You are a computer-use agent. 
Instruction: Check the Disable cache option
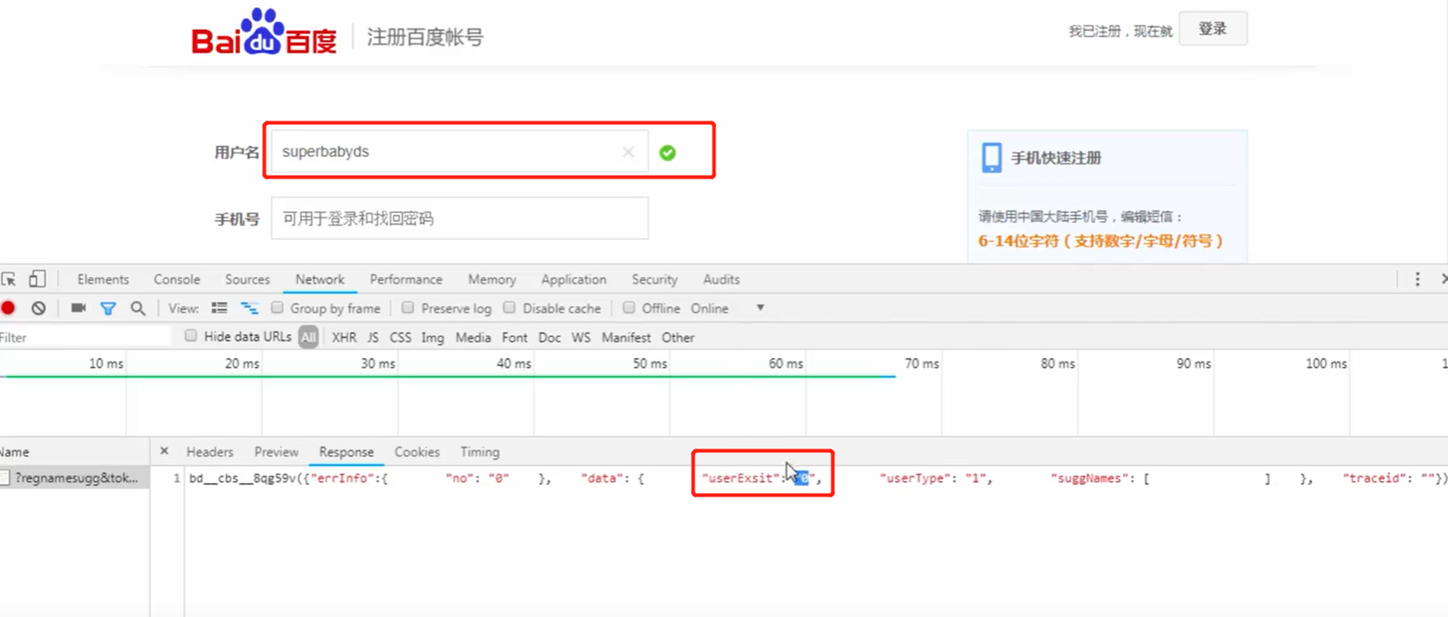[x=510, y=308]
